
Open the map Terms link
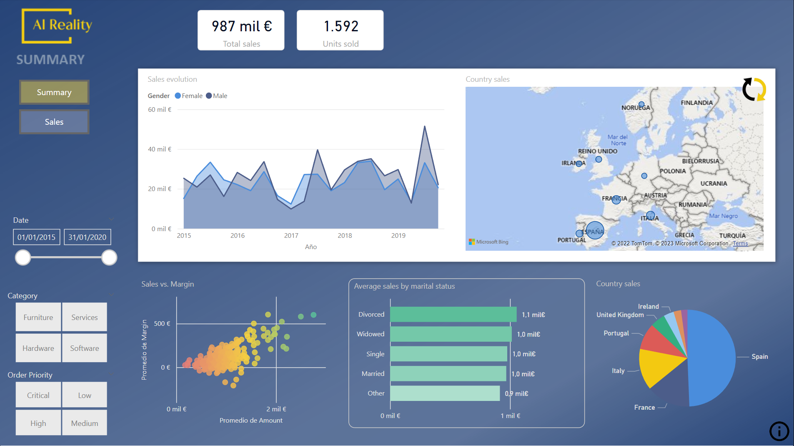[740, 244]
